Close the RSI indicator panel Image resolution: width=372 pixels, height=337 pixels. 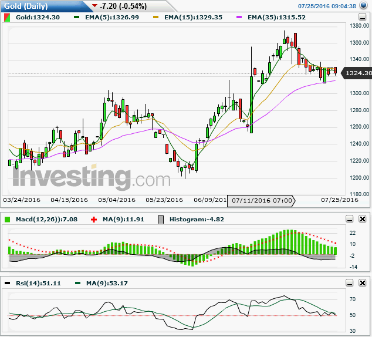[363, 283]
